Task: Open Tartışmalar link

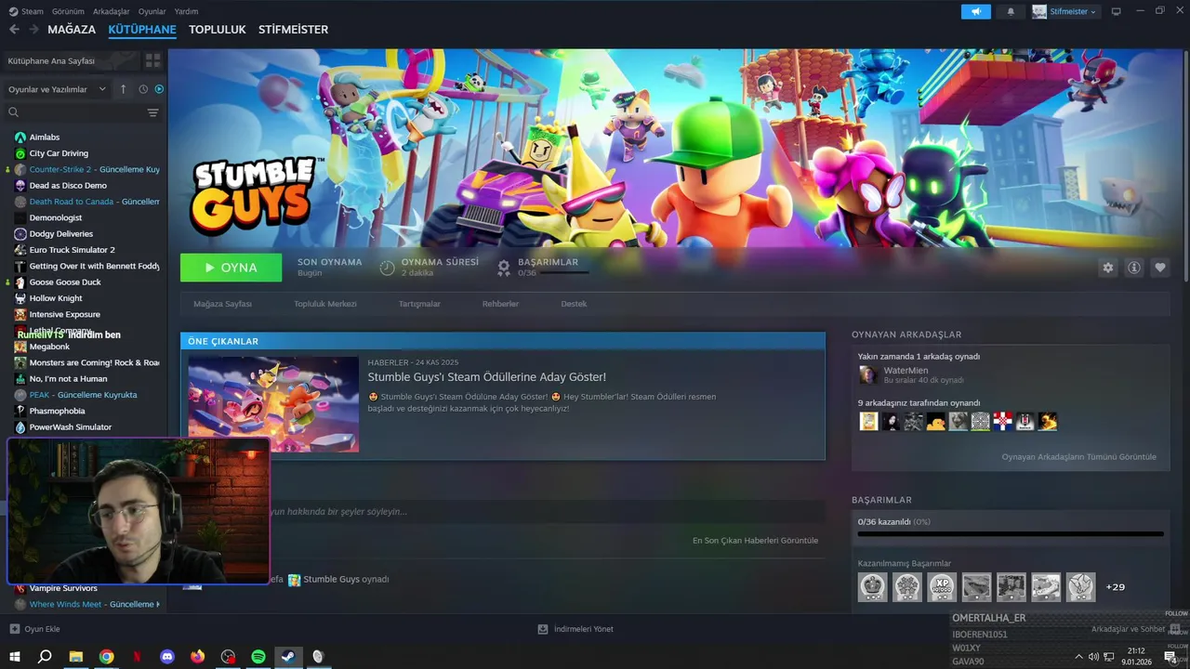Action: (419, 304)
